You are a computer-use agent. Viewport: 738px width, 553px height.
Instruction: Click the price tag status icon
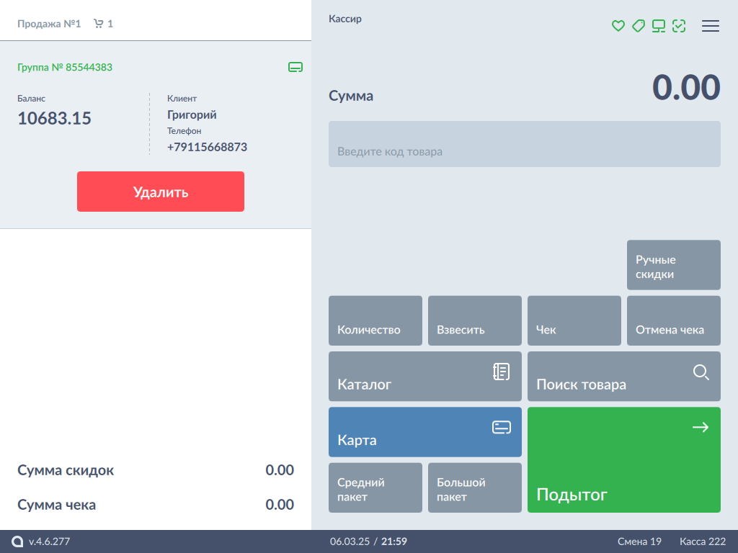(638, 26)
